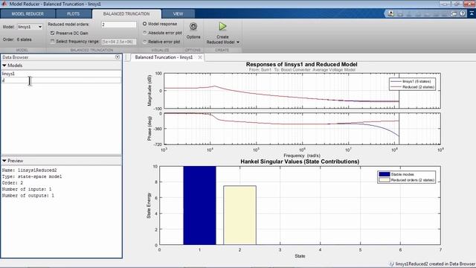Open the Options gear icon
This screenshot has width=476, height=268.
point(193,27)
